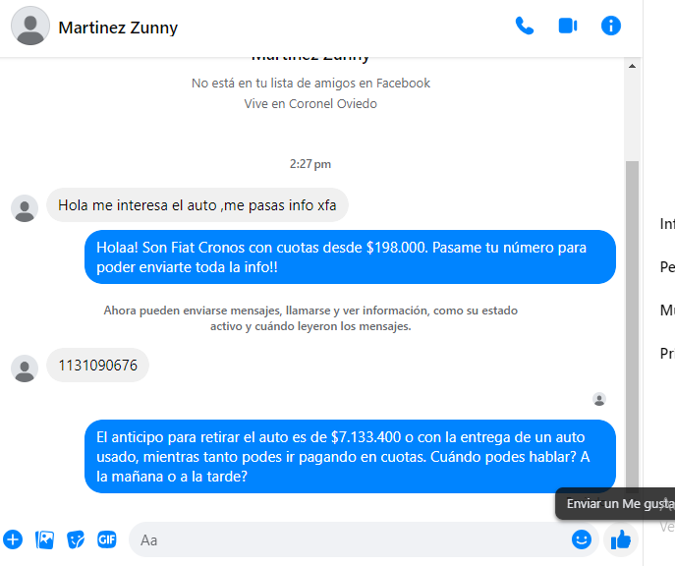Start a video call from header
The width and height of the screenshot is (675, 566).
pyautogui.click(x=568, y=26)
